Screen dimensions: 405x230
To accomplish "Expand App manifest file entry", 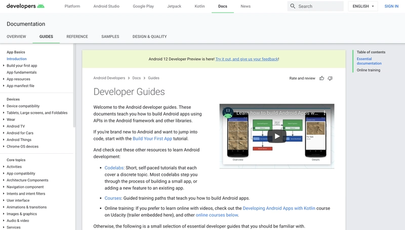I will click(4, 85).
